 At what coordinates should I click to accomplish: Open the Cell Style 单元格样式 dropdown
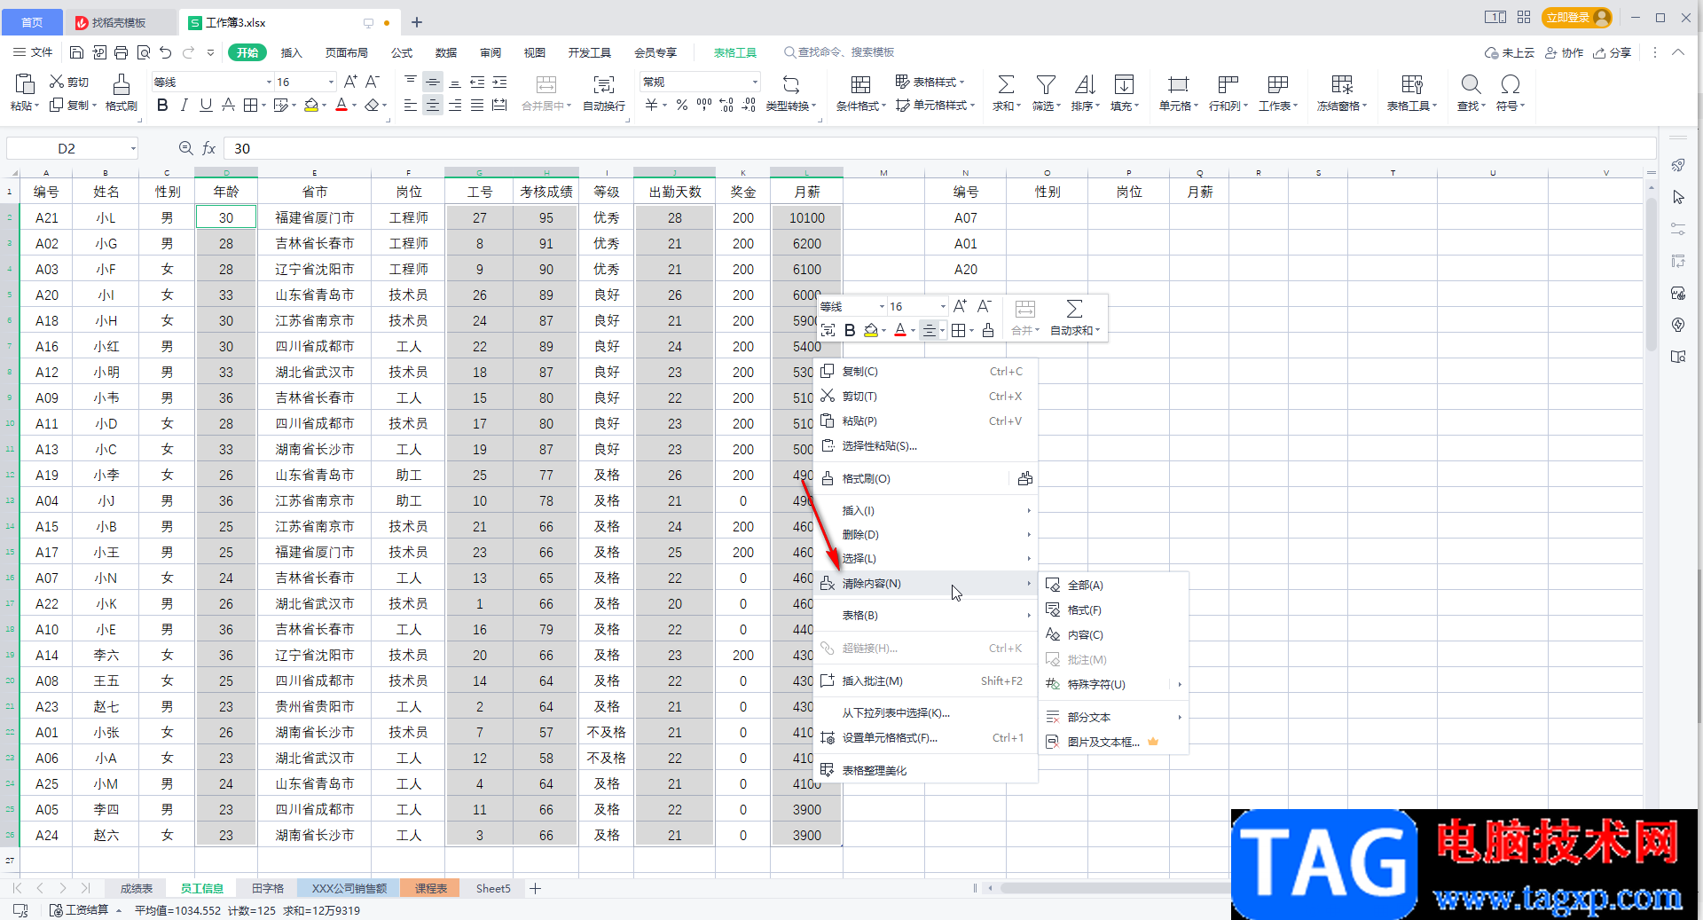pos(936,106)
